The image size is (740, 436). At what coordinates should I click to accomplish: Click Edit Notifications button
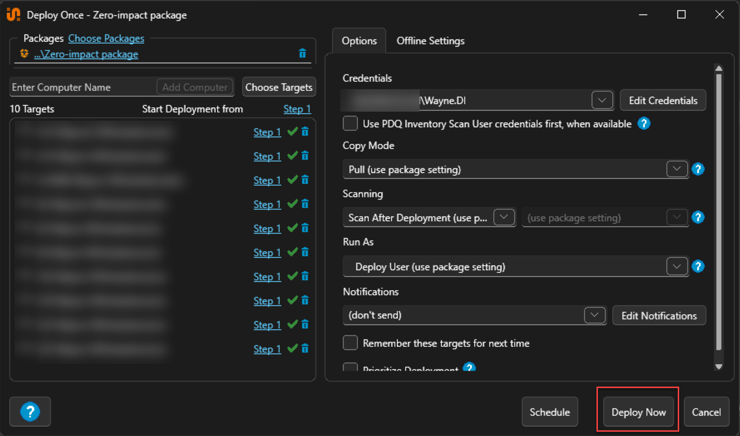(659, 315)
